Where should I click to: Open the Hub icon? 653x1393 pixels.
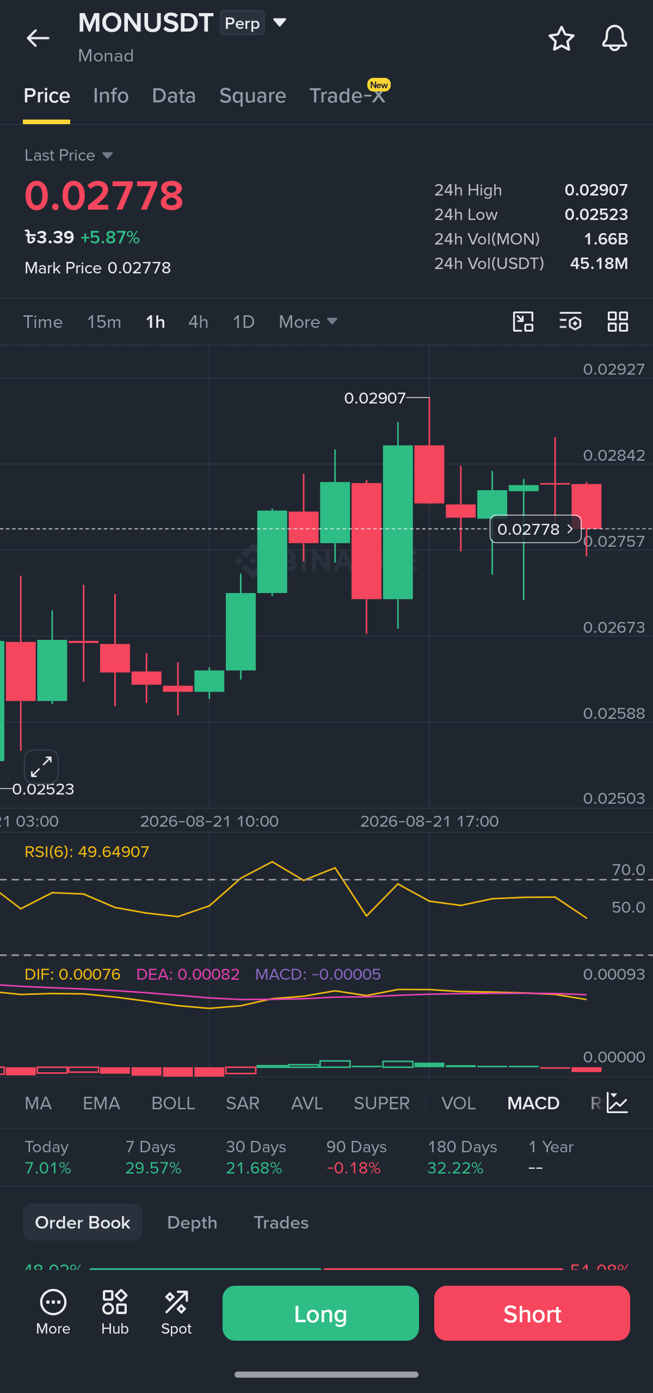115,1312
